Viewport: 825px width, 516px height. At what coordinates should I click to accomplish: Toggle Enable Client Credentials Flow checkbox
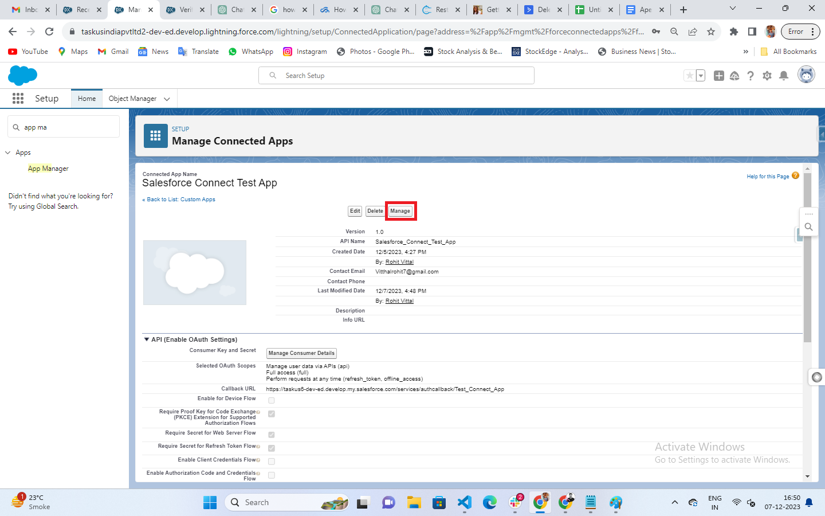coord(272,462)
